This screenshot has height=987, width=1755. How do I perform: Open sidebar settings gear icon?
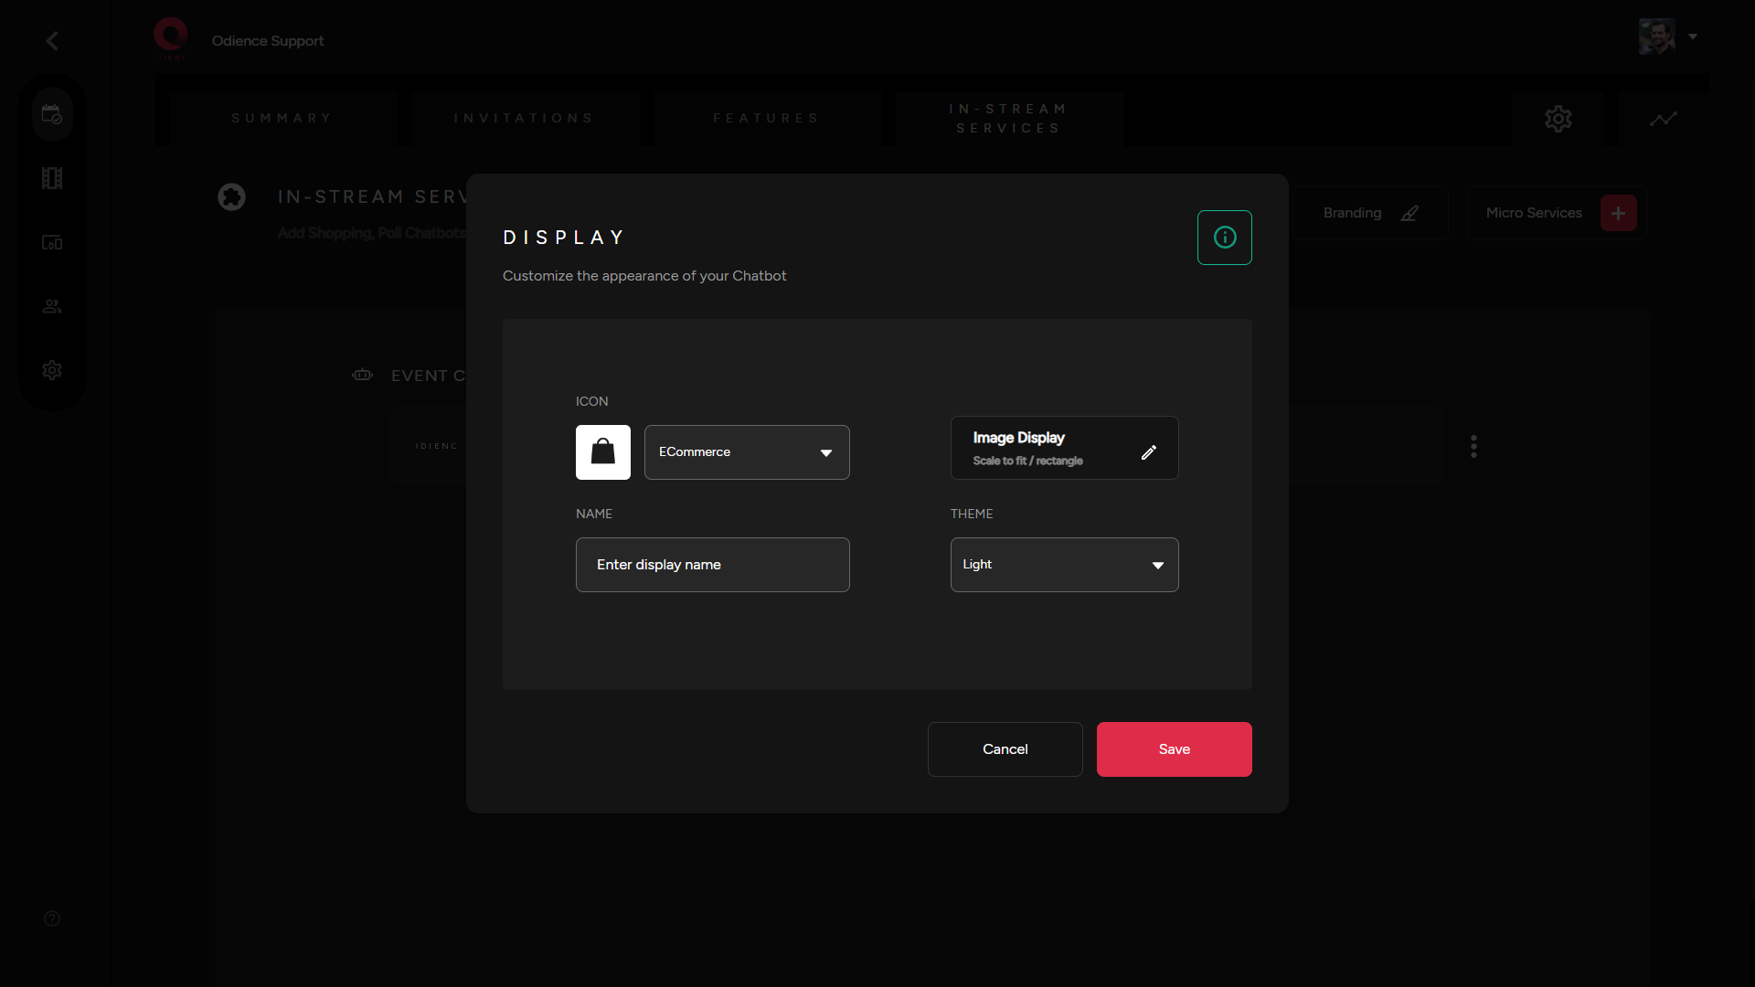[52, 370]
